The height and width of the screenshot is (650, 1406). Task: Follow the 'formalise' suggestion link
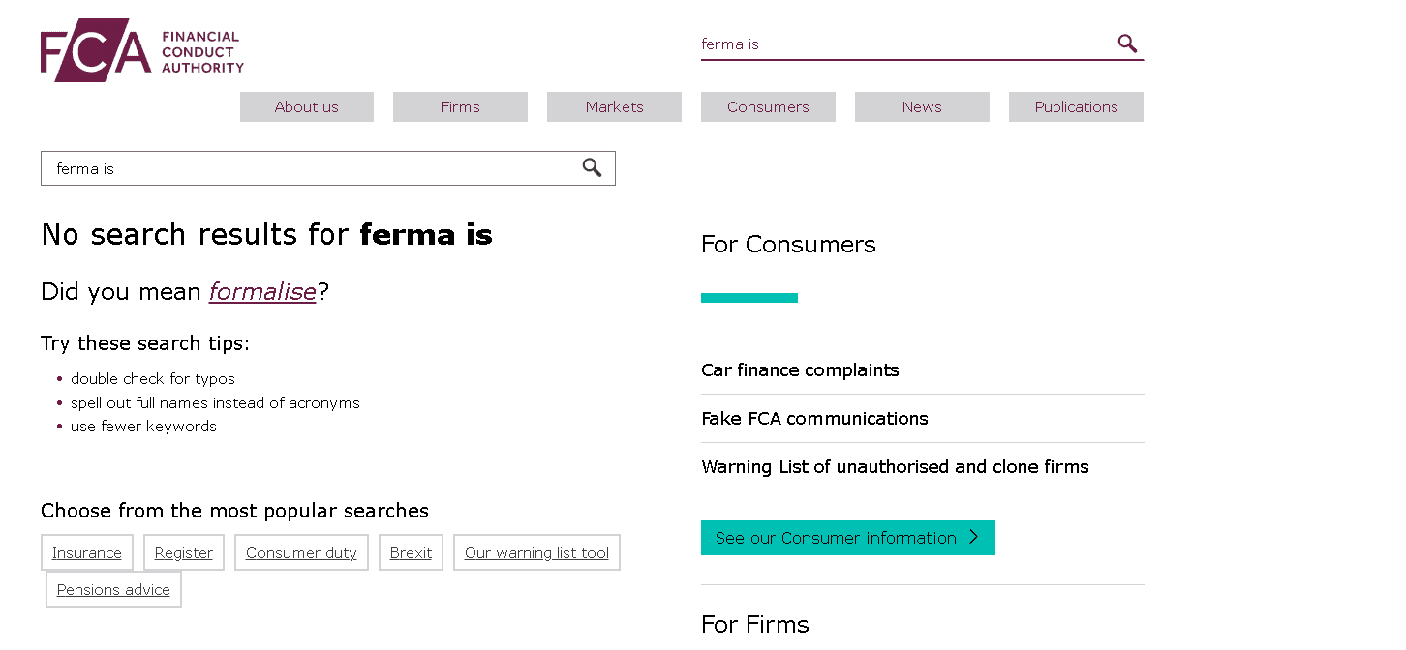click(x=262, y=291)
